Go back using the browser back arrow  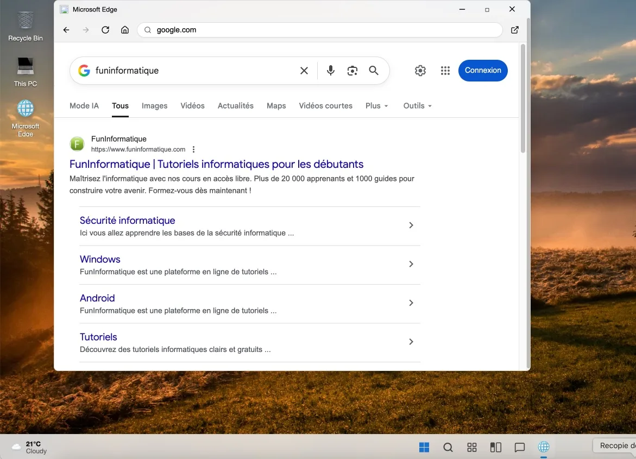(66, 30)
